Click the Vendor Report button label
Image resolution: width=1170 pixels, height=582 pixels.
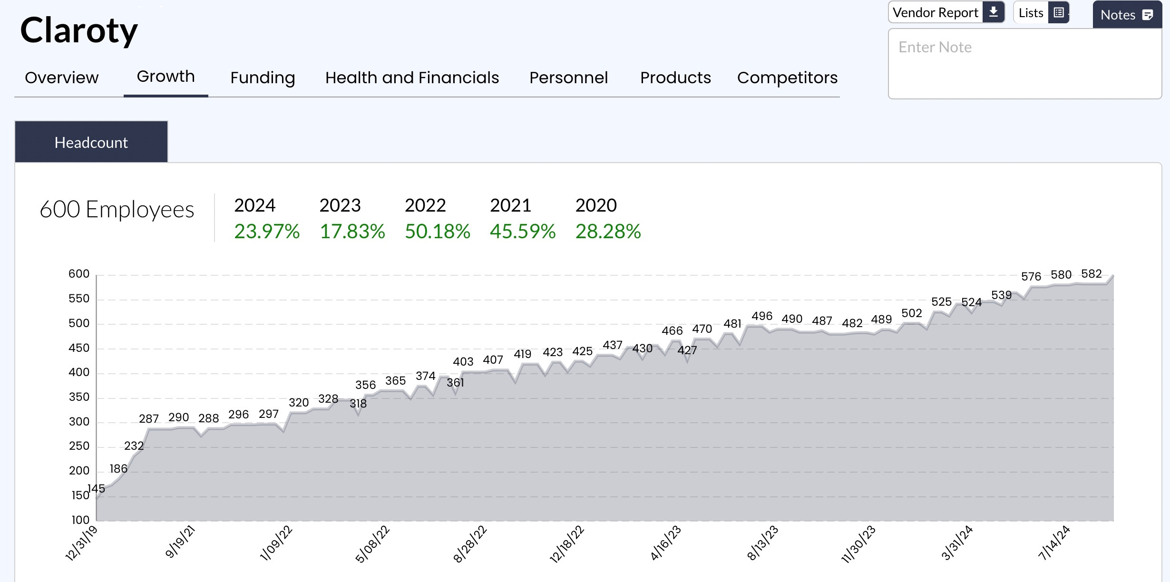pyautogui.click(x=936, y=12)
